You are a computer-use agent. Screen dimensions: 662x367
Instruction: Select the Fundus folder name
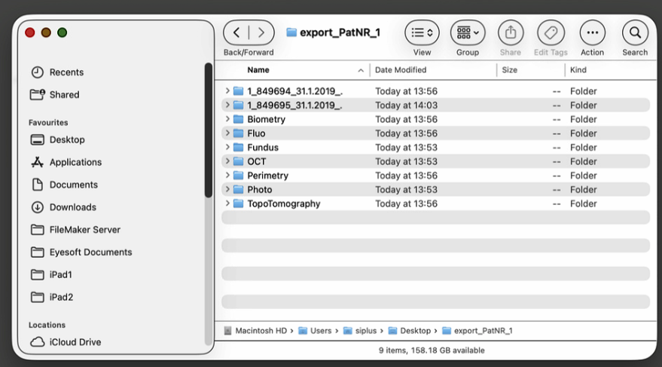pos(263,148)
